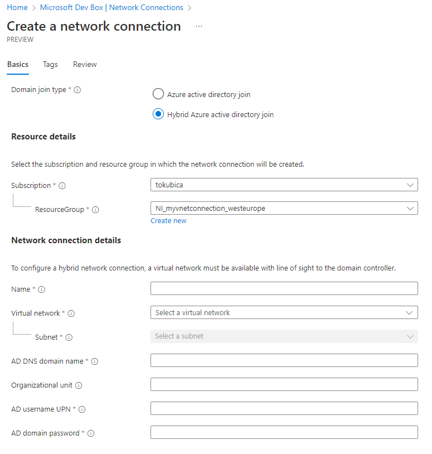Expand the ResourceGroup dropdown
Viewport: 432px width, 454px height.
pos(284,208)
